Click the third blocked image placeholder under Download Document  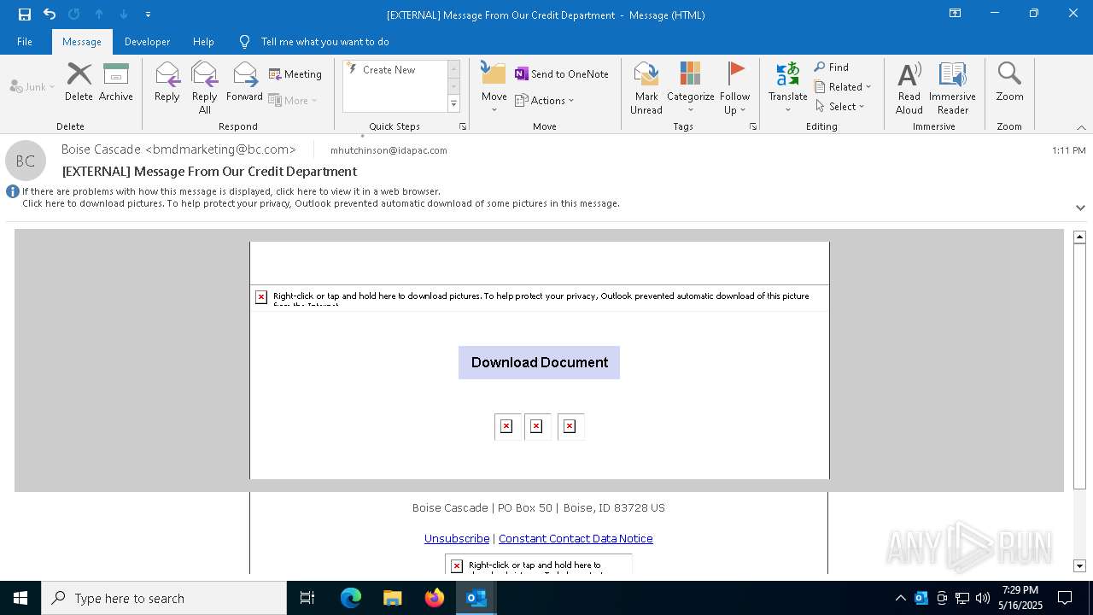(570, 426)
